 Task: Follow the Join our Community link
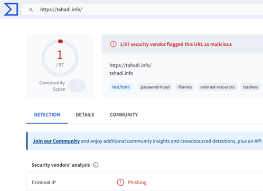click(57, 141)
